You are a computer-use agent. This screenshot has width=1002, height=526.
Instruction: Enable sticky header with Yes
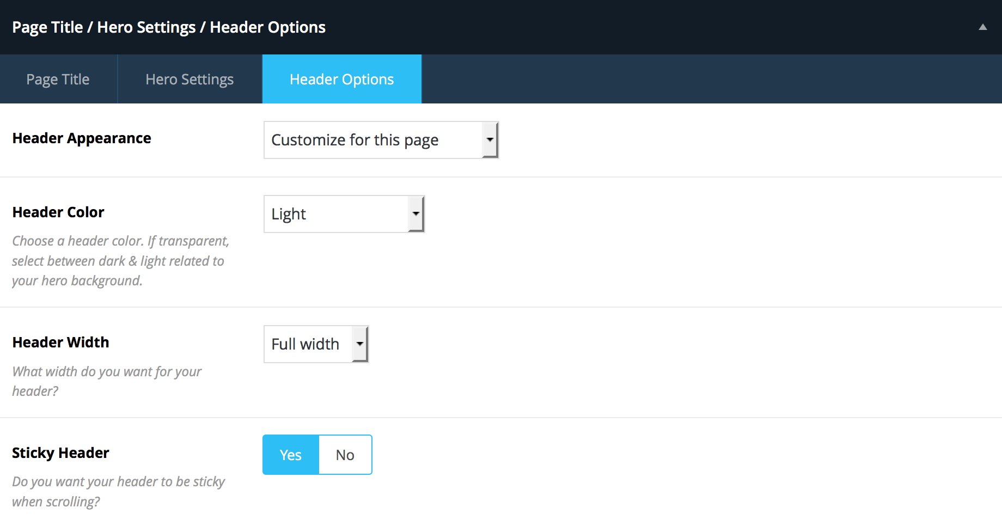(291, 455)
